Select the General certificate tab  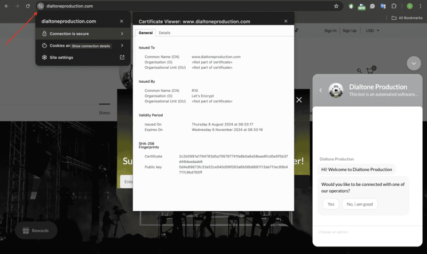[145, 33]
